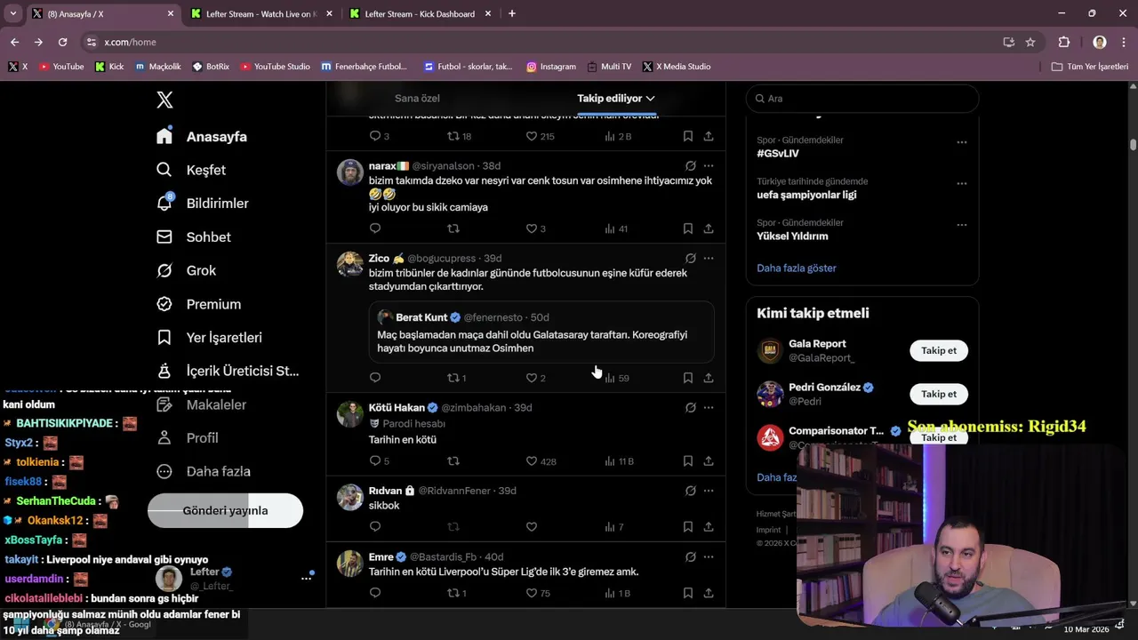Open more options on Zico's post
The image size is (1138, 640).
click(709, 259)
